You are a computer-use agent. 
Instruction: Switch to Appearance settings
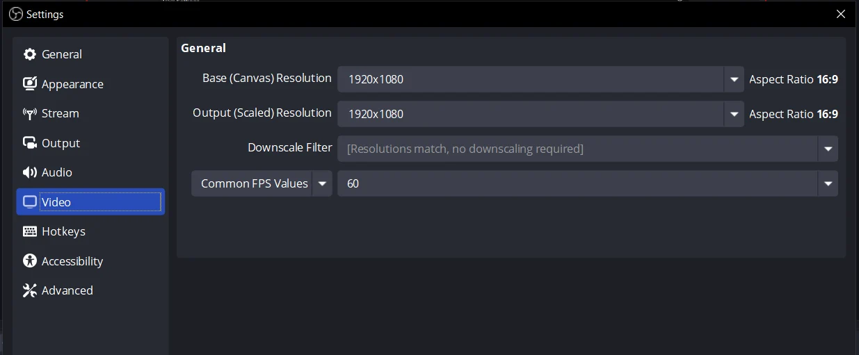[x=90, y=84]
